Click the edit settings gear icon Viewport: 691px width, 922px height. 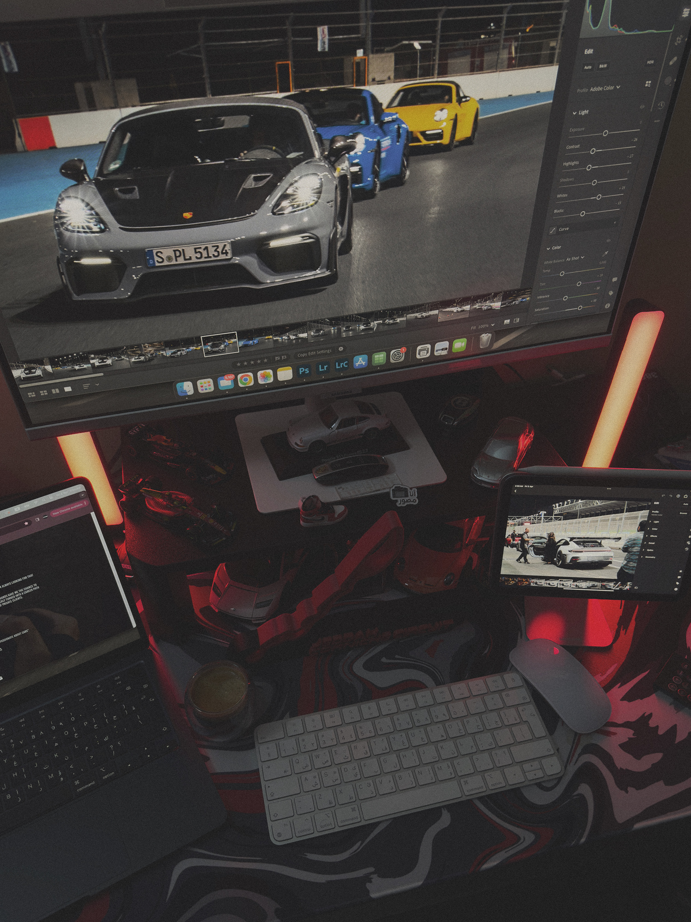point(341,349)
